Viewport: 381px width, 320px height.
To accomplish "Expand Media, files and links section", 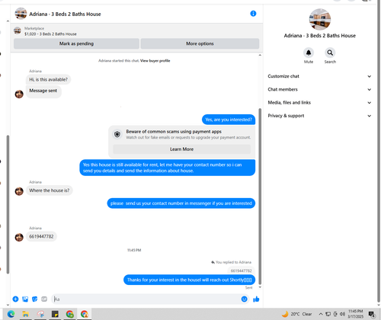I will click(x=319, y=103).
